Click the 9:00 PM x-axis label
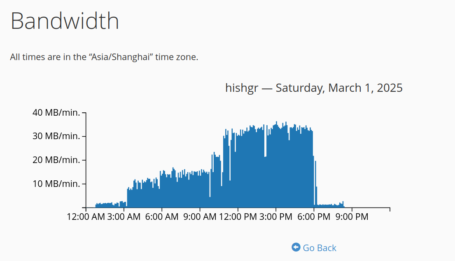This screenshot has width=455, height=261. (x=352, y=217)
